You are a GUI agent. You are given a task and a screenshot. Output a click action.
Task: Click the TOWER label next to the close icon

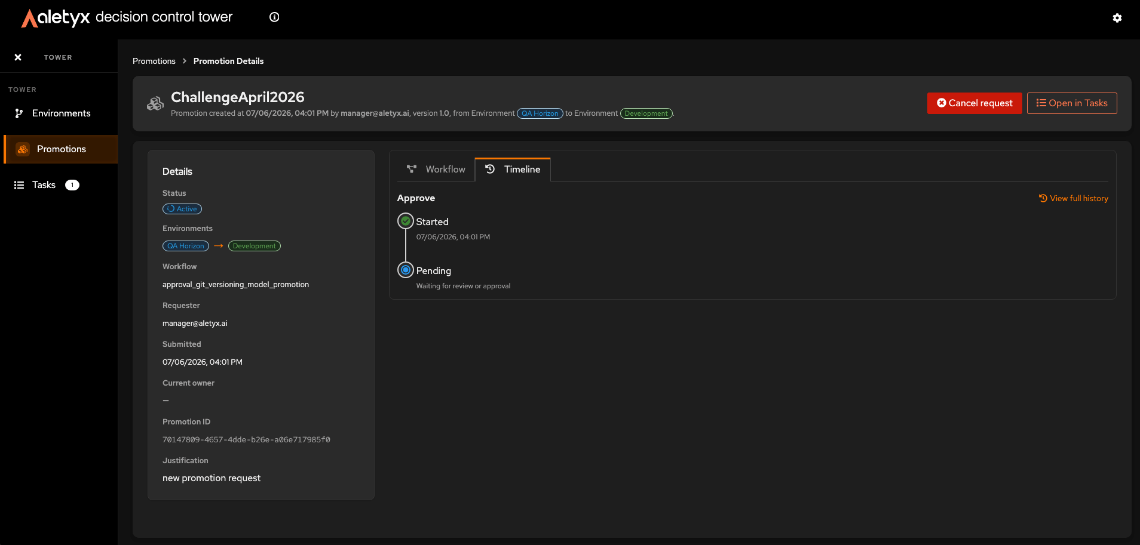coord(58,57)
